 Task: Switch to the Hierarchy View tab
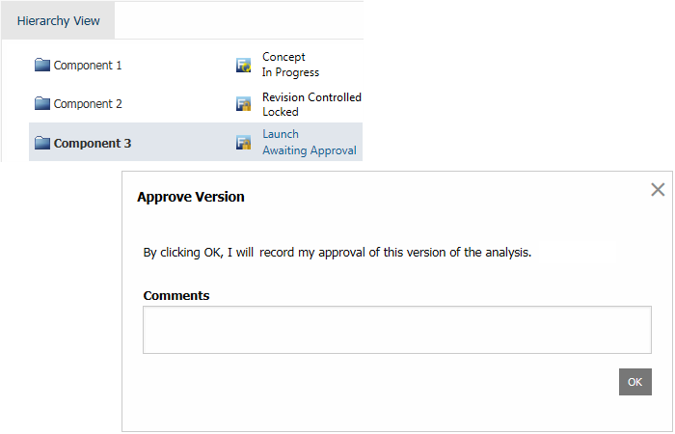(x=58, y=20)
